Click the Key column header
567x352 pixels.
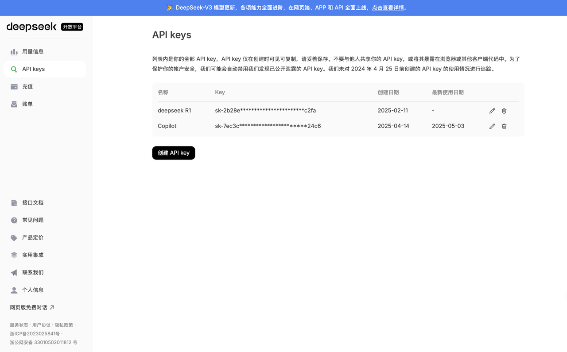point(220,93)
